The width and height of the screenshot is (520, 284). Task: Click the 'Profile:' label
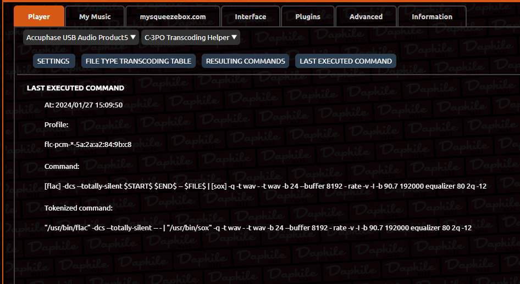click(57, 124)
